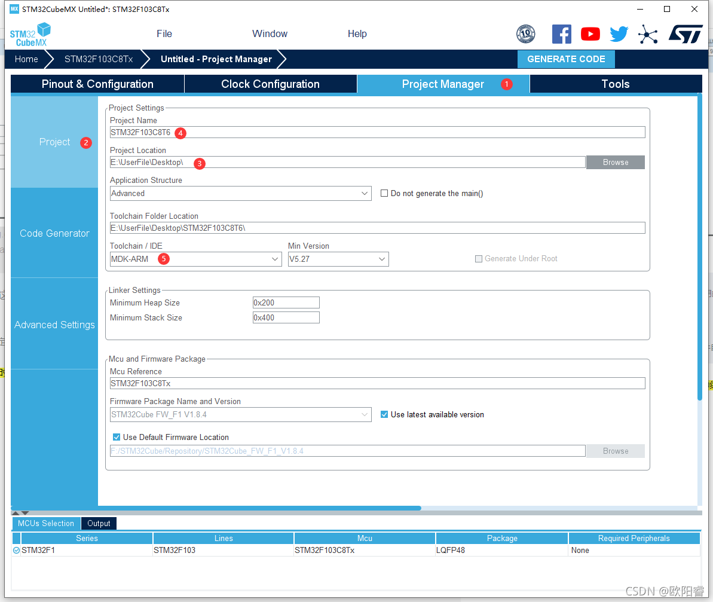Click Browse next to firmware location path
This screenshot has height=602, width=713.
pos(615,451)
